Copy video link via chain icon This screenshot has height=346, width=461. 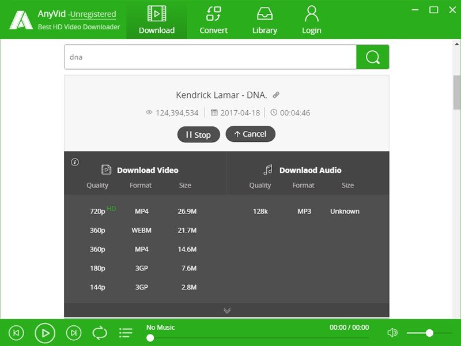click(x=276, y=95)
